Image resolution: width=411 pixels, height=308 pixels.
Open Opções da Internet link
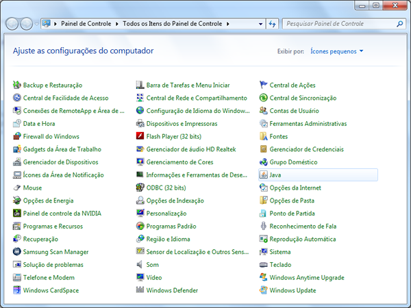point(295,188)
